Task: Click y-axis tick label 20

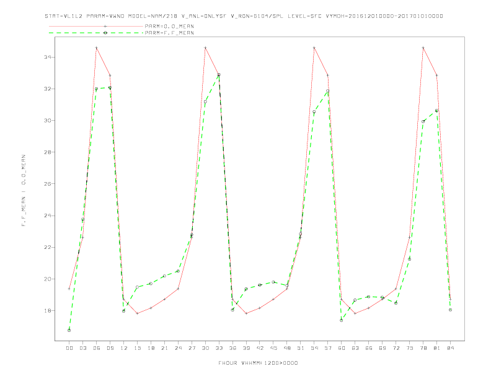Action: pos(48,279)
